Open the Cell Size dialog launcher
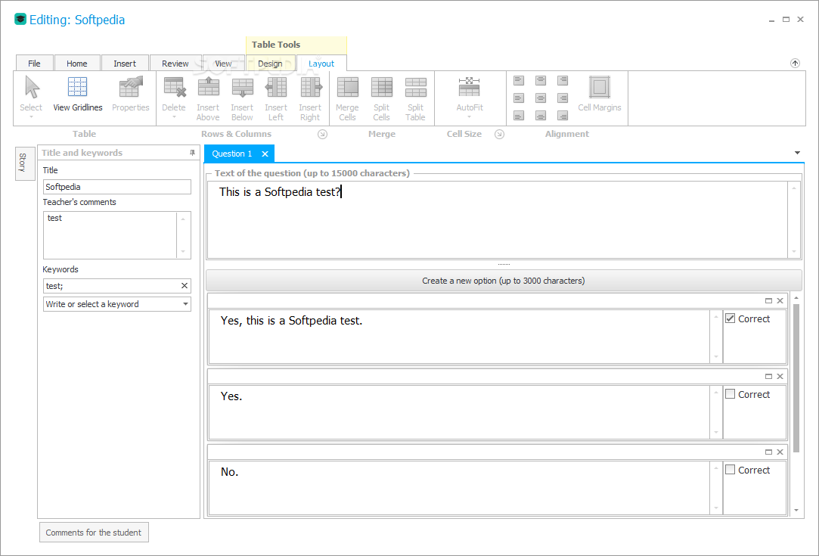 500,135
